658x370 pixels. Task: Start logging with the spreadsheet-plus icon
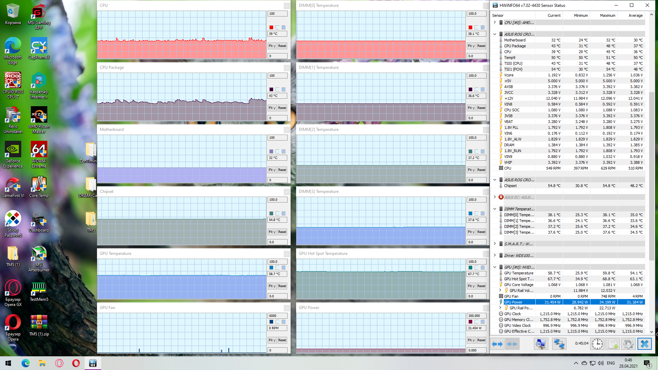[x=613, y=344]
